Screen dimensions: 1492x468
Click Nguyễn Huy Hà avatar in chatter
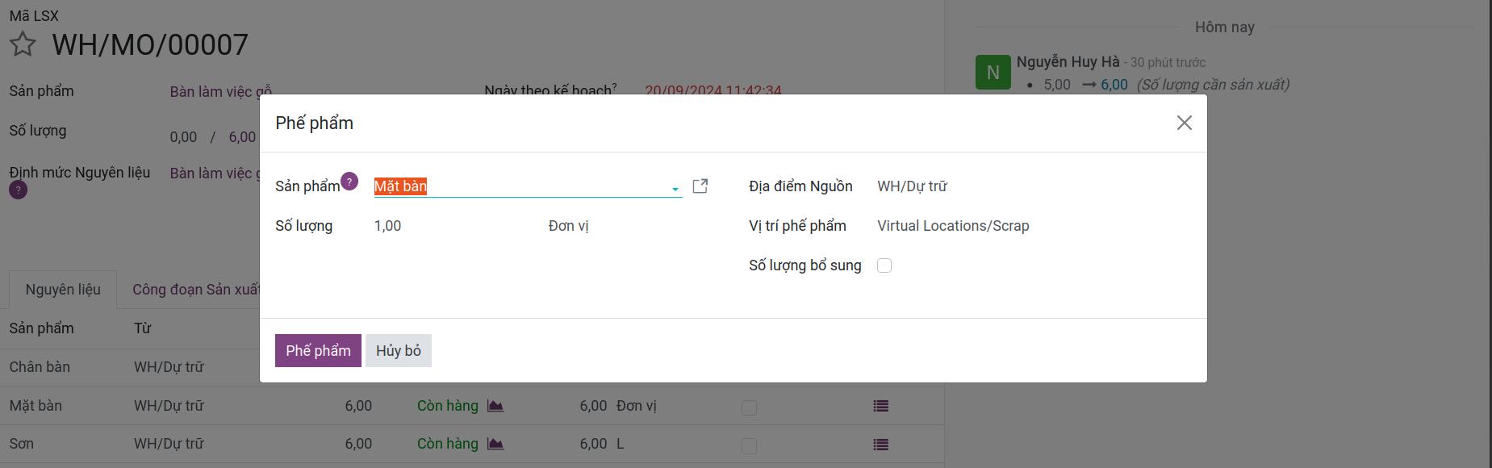(993, 72)
